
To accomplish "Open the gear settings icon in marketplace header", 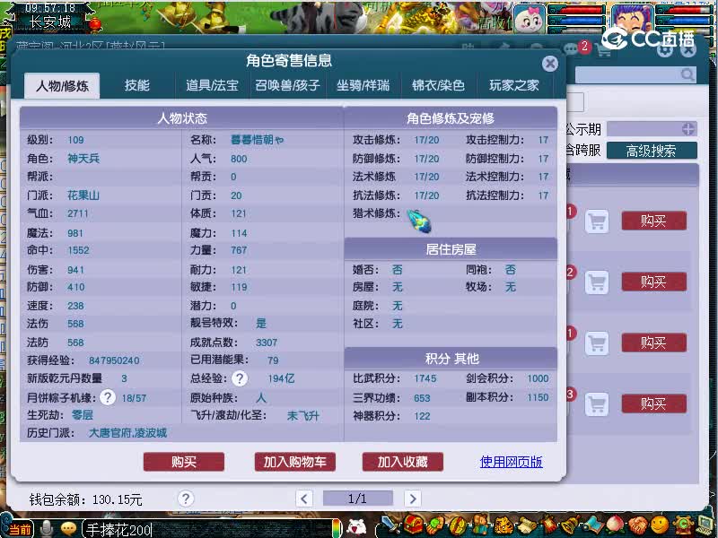I will coord(665,49).
